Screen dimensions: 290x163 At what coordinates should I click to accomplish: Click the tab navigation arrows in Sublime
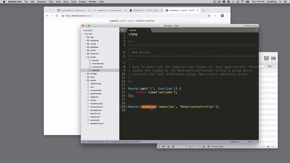point(123,30)
